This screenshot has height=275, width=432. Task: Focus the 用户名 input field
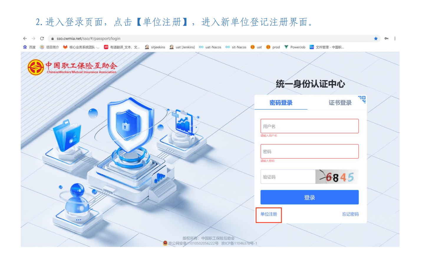pos(309,126)
